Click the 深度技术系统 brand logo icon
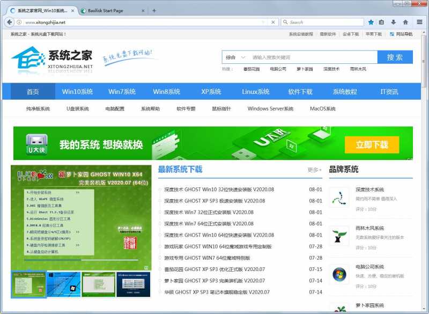 339,198
